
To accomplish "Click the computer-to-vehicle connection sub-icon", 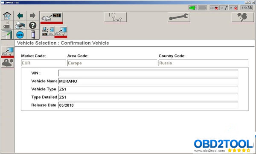I will [48, 32].
